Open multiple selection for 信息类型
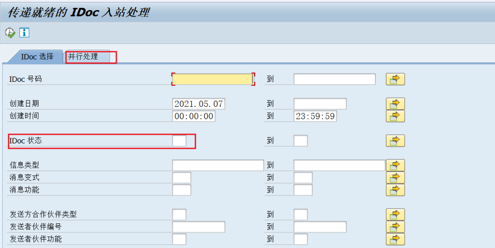 click(395, 165)
